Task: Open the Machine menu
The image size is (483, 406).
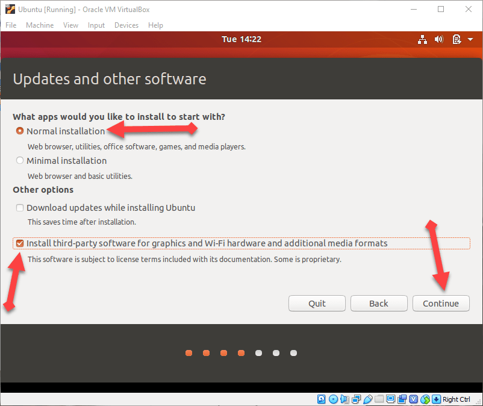Action: (40, 25)
